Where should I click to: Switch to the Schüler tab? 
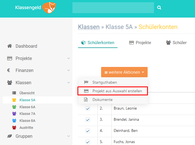pos(176,43)
